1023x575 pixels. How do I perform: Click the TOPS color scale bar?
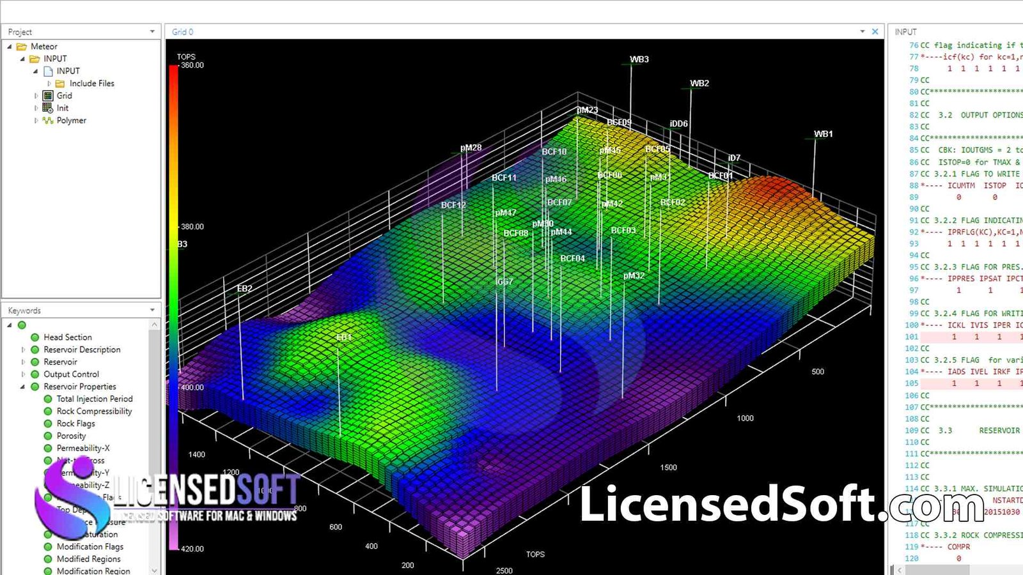[174, 307]
